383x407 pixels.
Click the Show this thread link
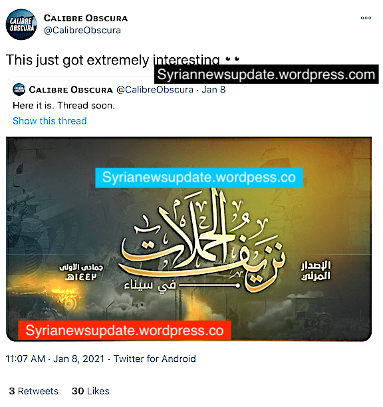[x=50, y=121]
